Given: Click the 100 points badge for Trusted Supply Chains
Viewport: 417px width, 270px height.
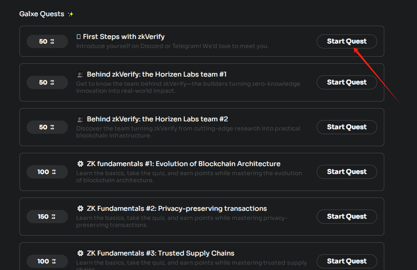Looking at the screenshot, I should pyautogui.click(x=47, y=261).
